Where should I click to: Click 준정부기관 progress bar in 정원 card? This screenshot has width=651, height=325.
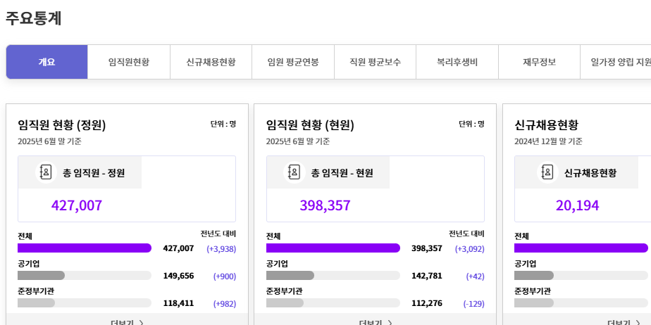coord(85,302)
